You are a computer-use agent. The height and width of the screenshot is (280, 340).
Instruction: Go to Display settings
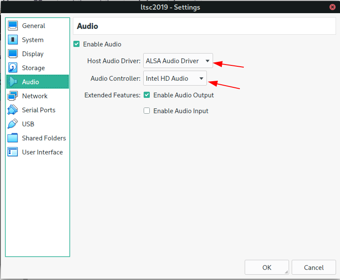coord(37,54)
